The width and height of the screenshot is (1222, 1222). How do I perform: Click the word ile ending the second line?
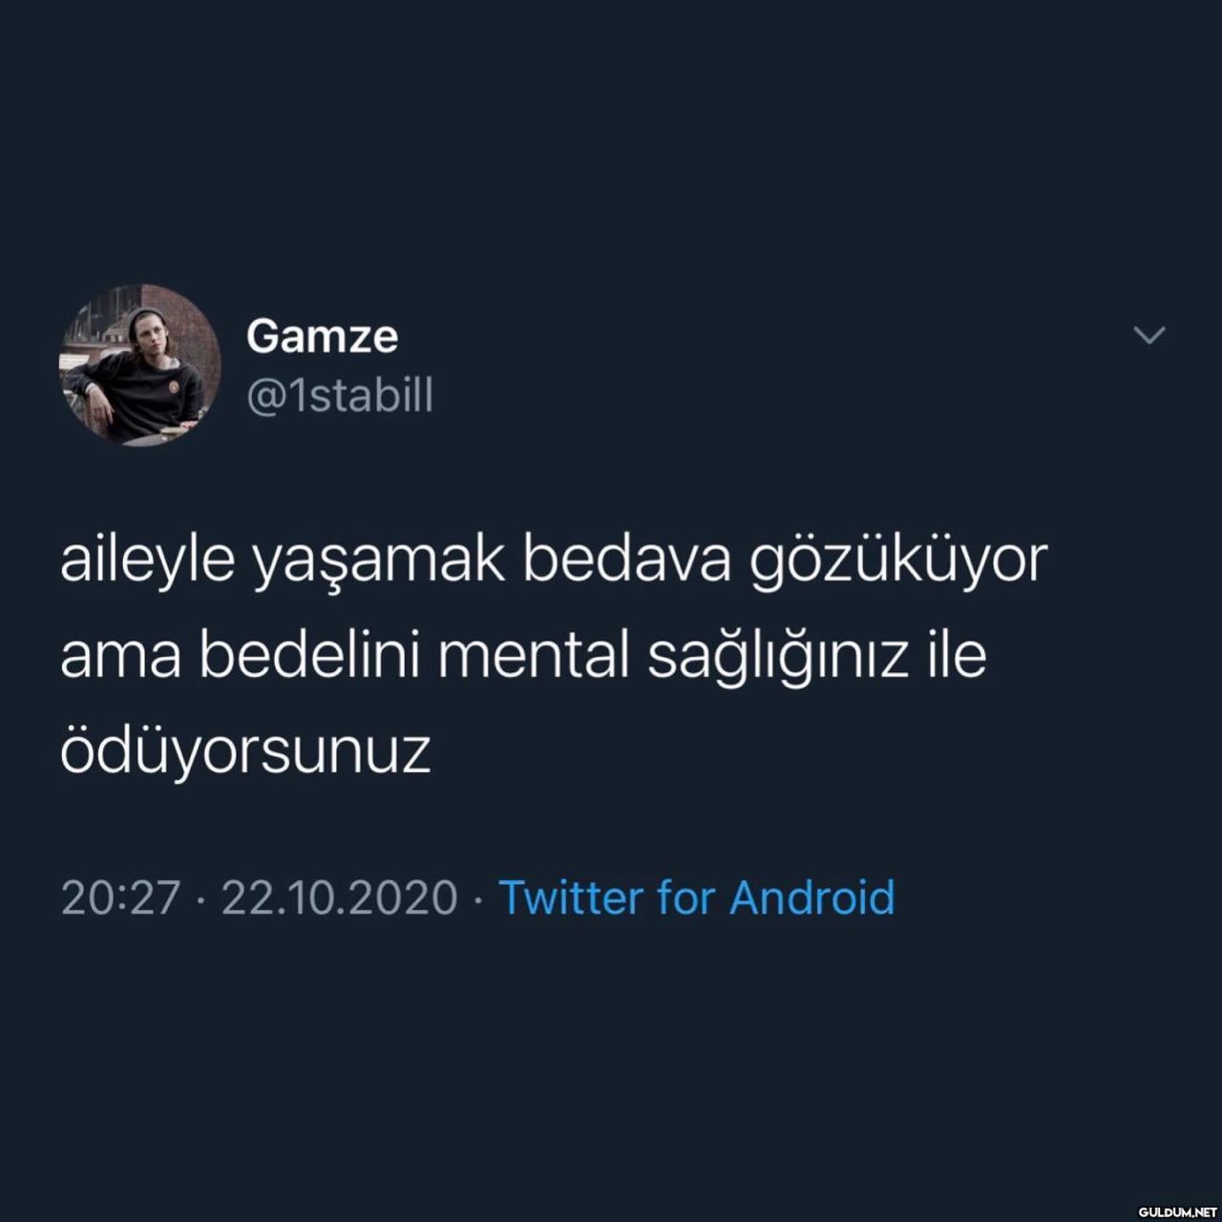[957, 655]
